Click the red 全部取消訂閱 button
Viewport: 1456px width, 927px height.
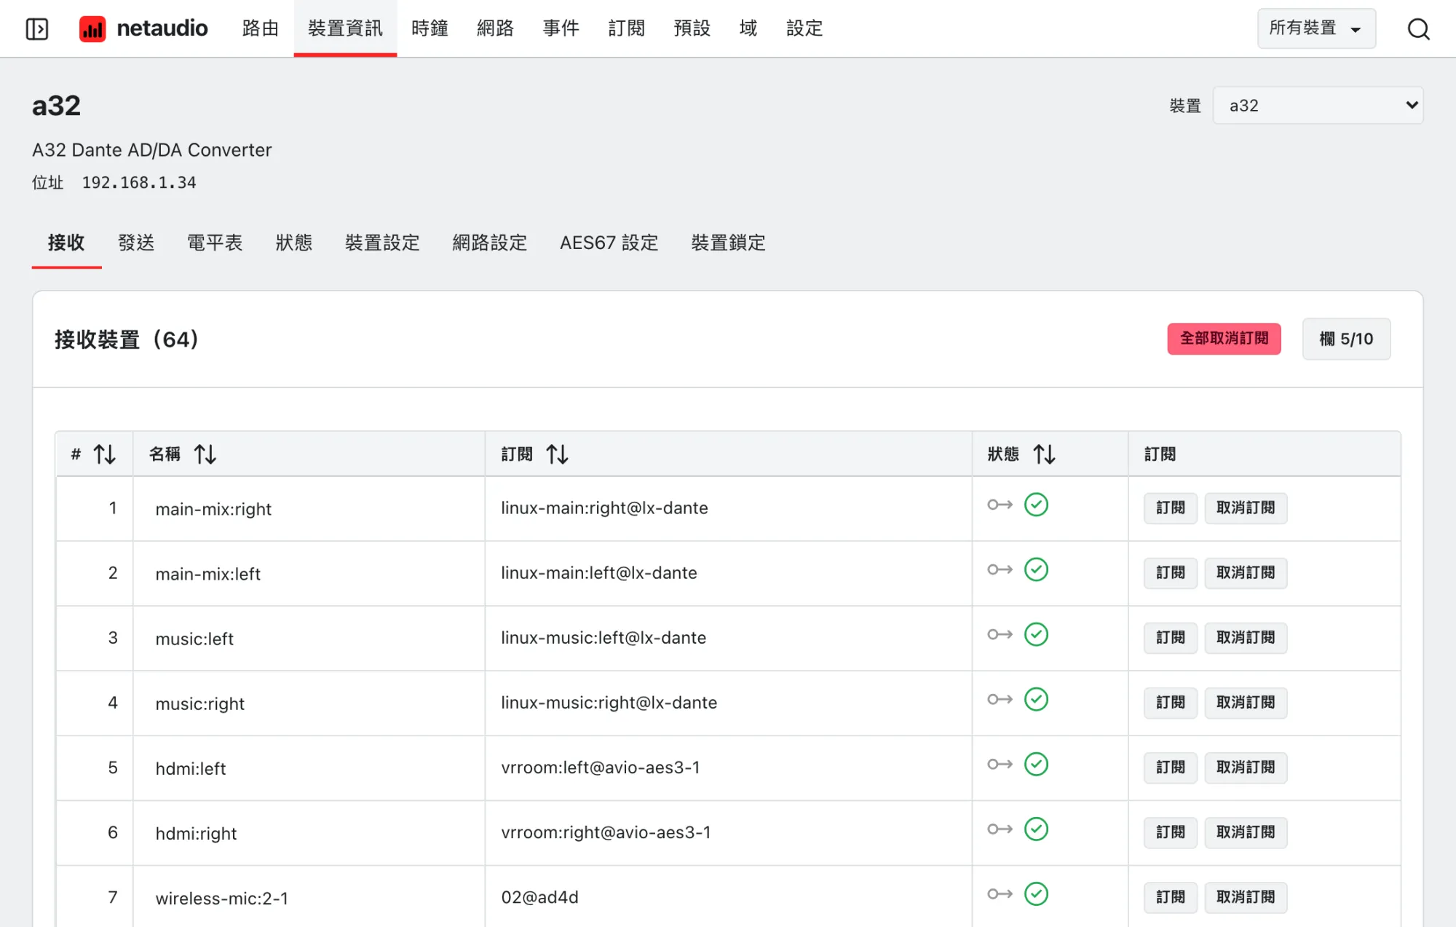[1224, 339]
